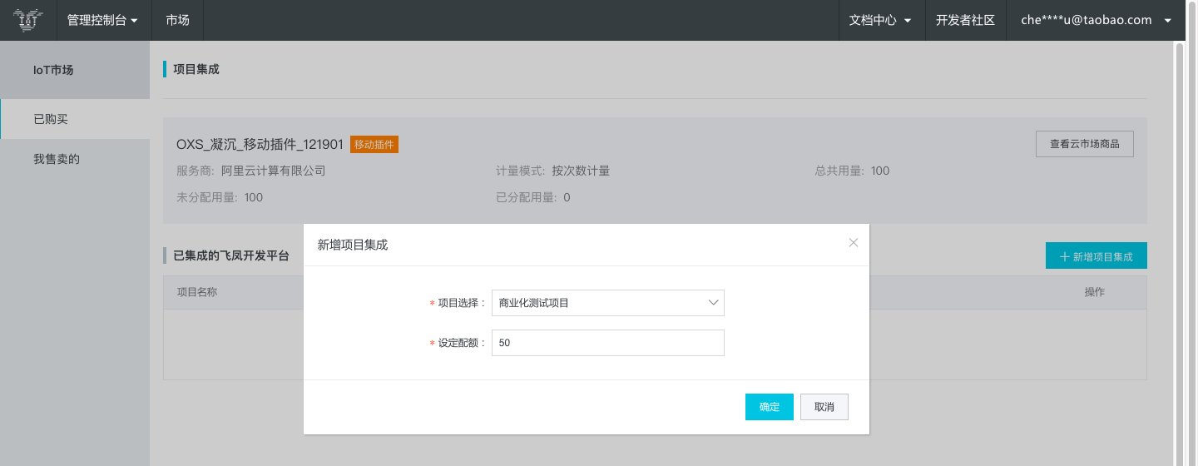
Task: Open the 开发者社区 link
Action: tap(965, 20)
